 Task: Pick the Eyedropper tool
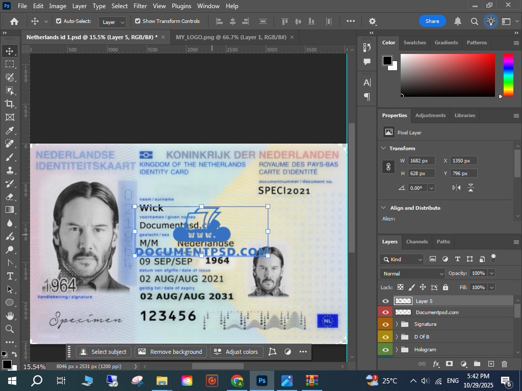(10, 130)
